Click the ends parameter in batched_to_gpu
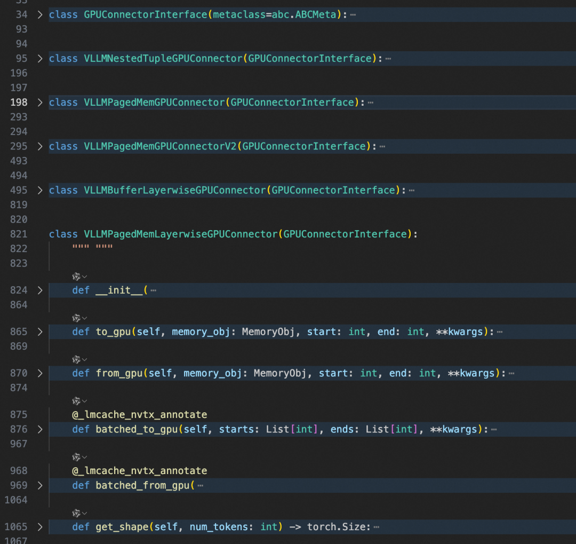Image resolution: width=576 pixels, height=544 pixels. (342, 429)
